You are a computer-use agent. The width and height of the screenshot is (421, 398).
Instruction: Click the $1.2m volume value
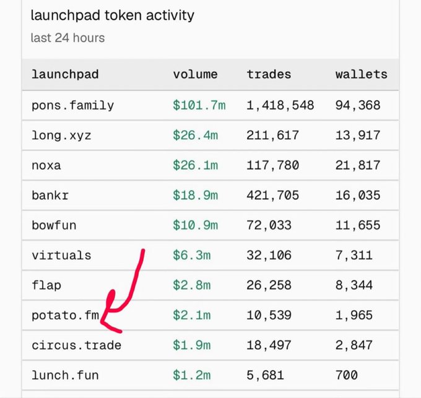[x=191, y=375]
